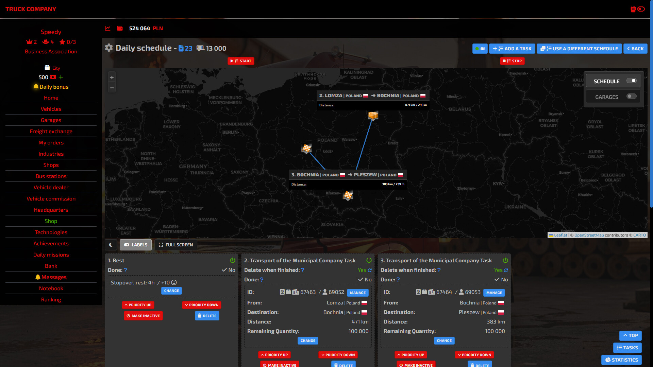Click the Daily schedule gear icon
The height and width of the screenshot is (367, 653).
(x=109, y=48)
